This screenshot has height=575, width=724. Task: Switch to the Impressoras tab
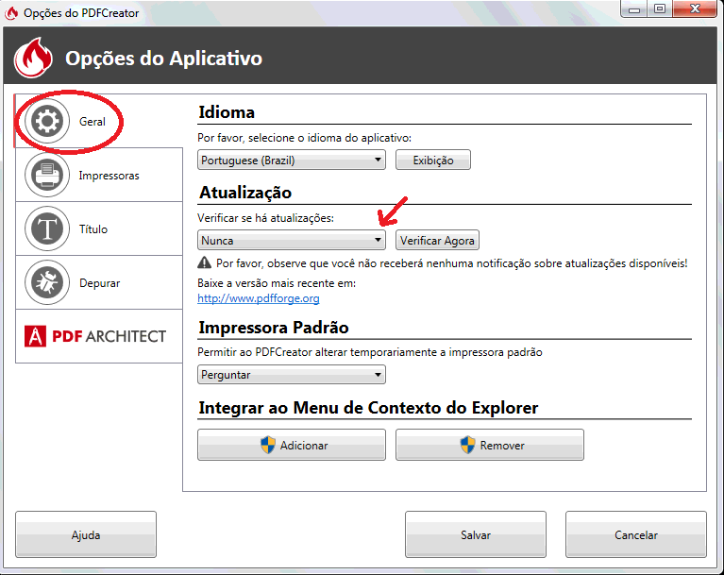[x=99, y=175]
